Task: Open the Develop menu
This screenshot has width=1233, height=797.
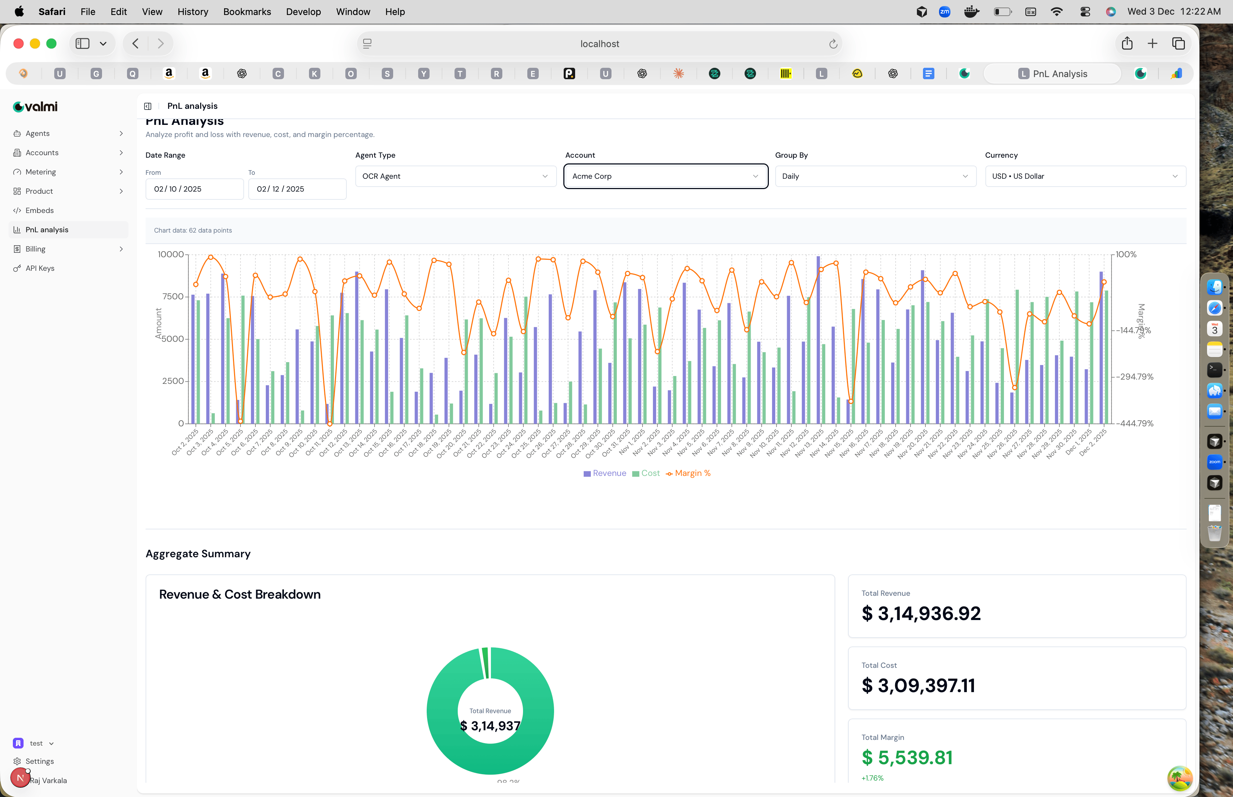Action: click(303, 11)
